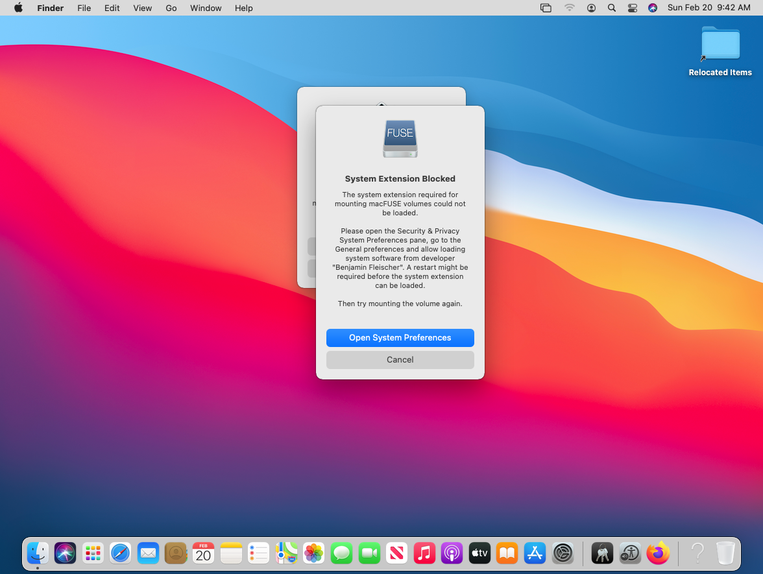Open the Apple menu
The height and width of the screenshot is (574, 763).
(x=18, y=8)
